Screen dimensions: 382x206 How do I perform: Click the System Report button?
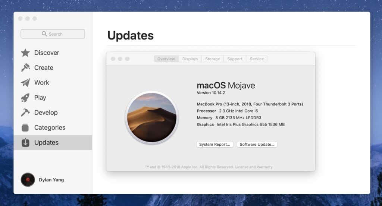(215, 145)
